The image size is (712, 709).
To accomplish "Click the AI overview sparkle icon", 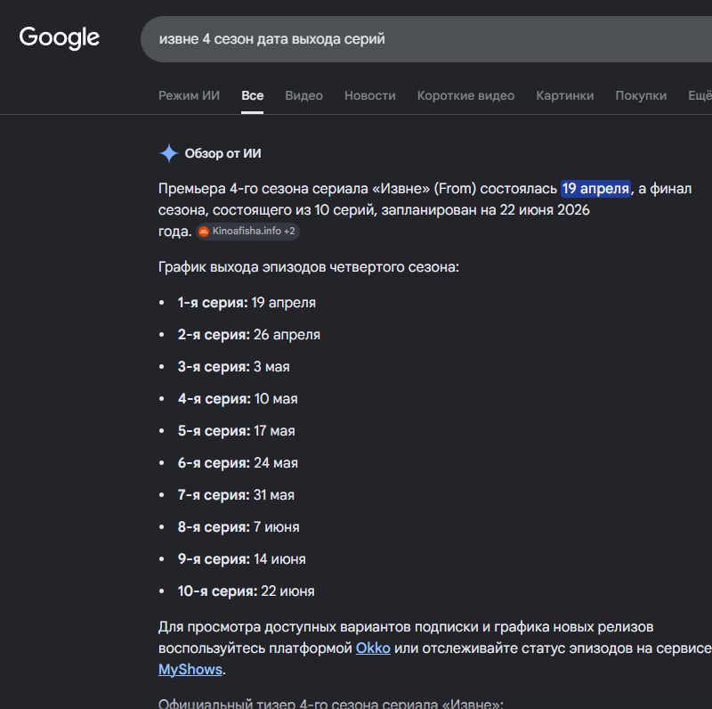I will (169, 153).
